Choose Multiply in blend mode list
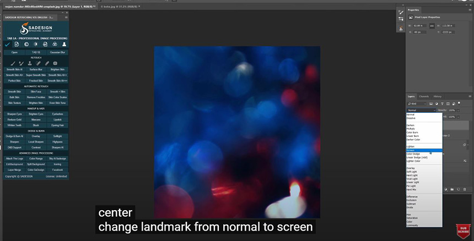The height and width of the screenshot is (241, 474). [x=424, y=129]
